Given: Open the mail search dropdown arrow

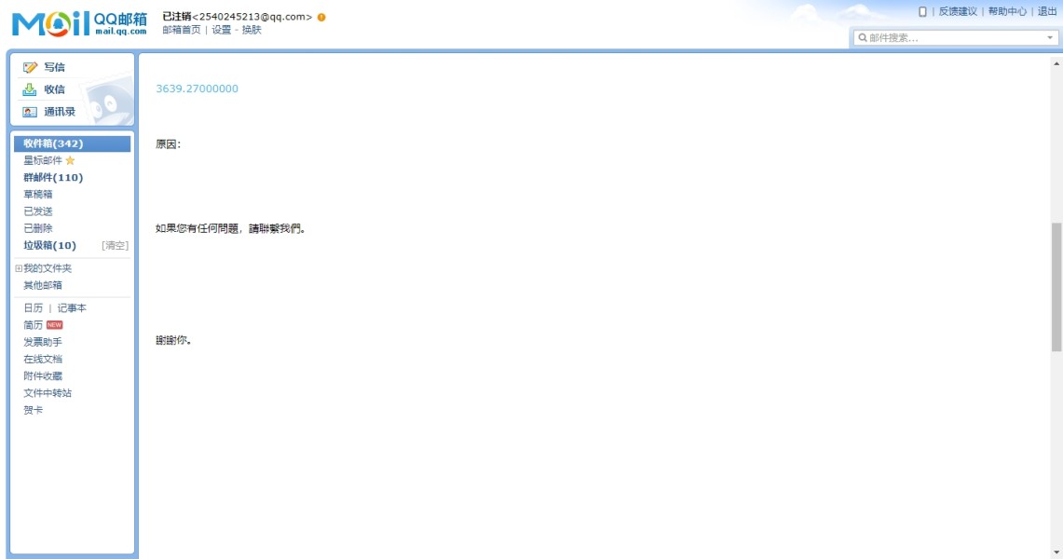Looking at the screenshot, I should coord(1049,38).
